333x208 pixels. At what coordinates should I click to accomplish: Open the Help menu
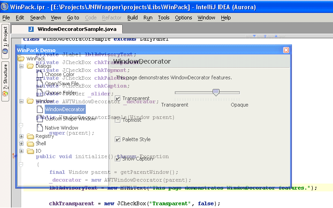point(226,18)
